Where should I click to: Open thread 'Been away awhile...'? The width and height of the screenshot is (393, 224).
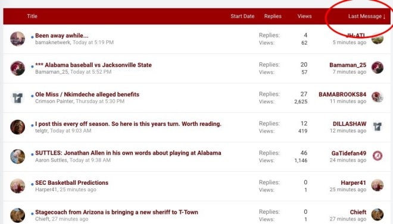(62, 36)
